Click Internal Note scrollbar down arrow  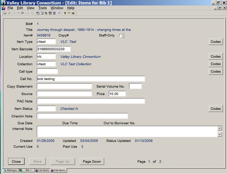coord(219,135)
